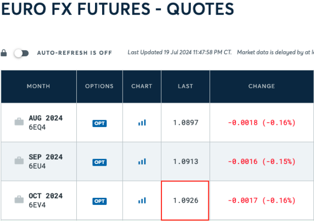Select the highlighted 1.0926 last price

pyautogui.click(x=186, y=201)
